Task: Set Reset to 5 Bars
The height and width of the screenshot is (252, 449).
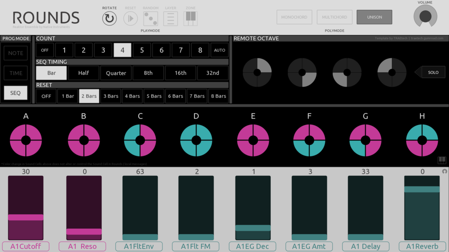Action: (x=154, y=96)
